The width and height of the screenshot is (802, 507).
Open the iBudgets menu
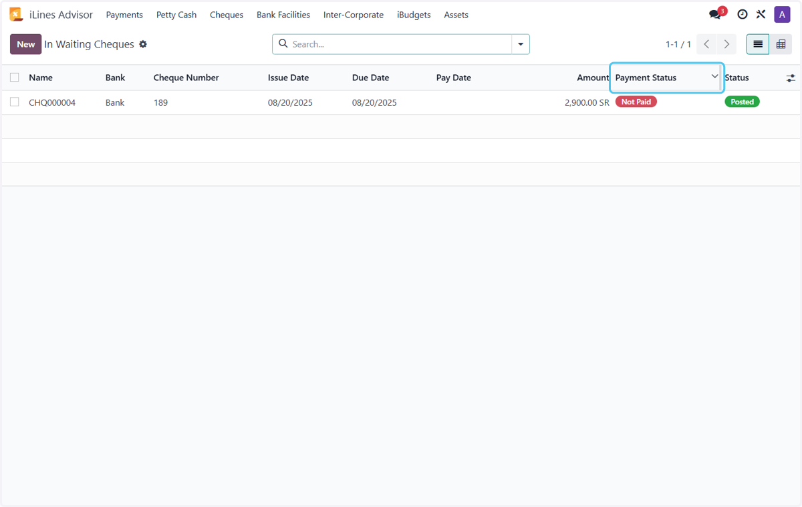[x=414, y=15]
